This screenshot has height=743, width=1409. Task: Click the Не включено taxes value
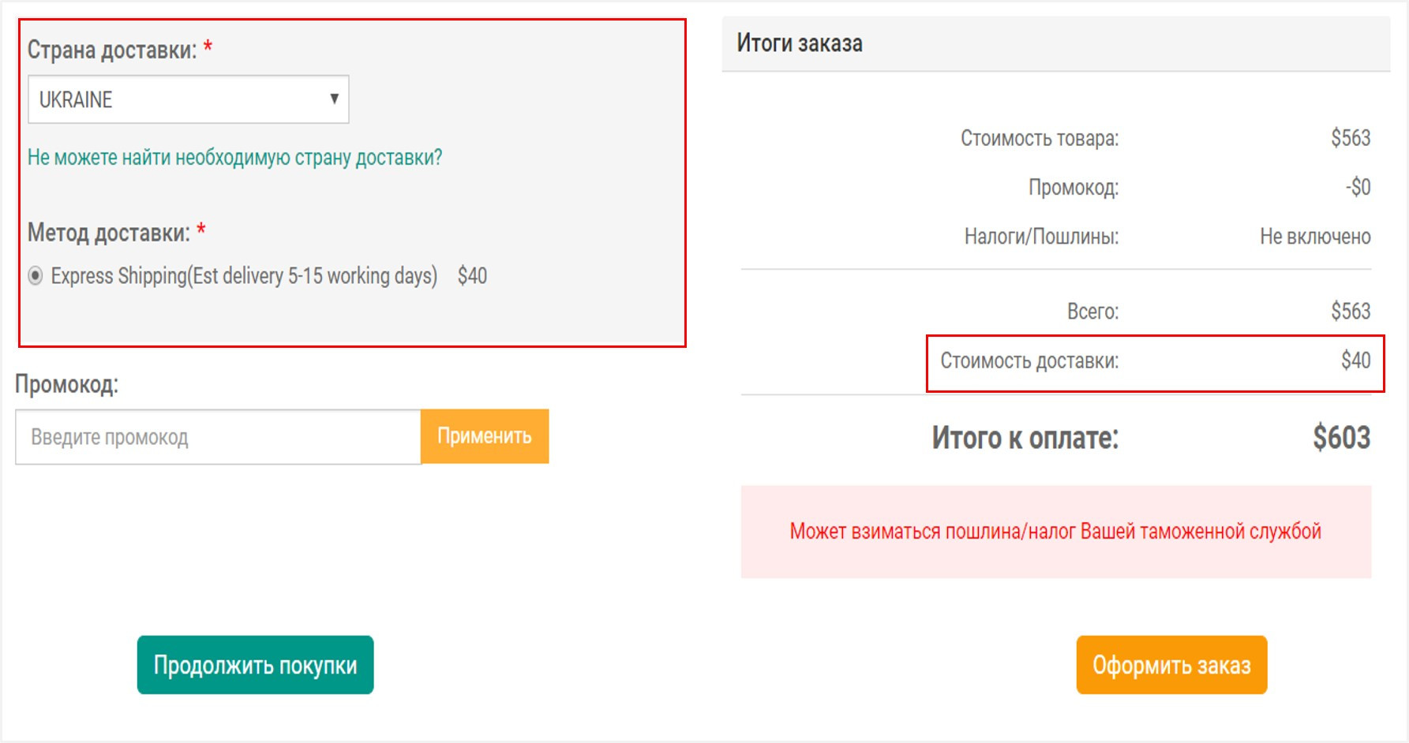pyautogui.click(x=1315, y=236)
